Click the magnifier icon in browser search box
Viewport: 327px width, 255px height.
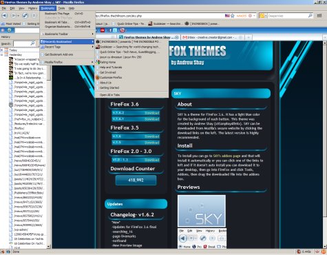tap(310, 16)
